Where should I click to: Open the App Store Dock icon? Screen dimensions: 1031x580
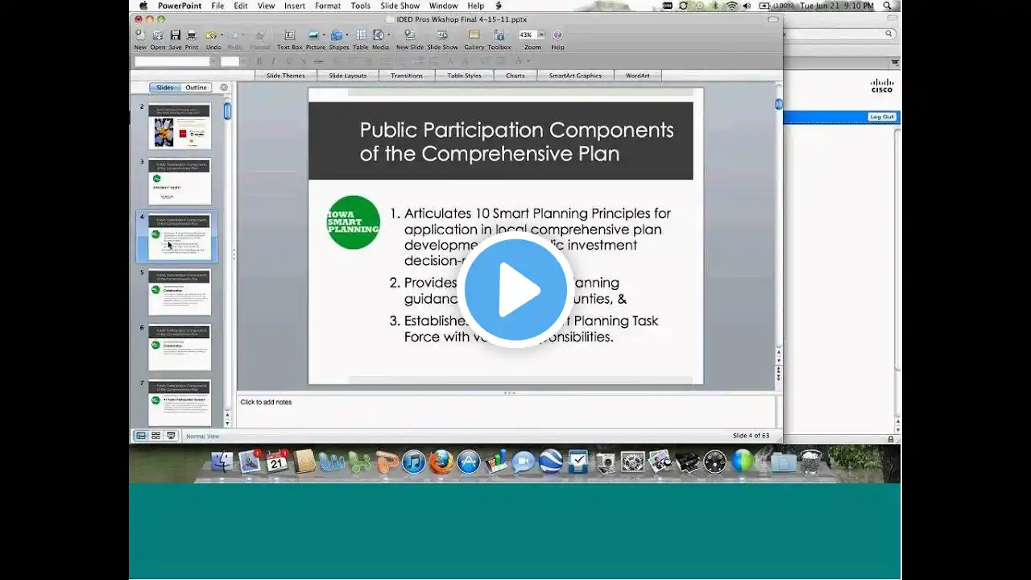coord(468,462)
